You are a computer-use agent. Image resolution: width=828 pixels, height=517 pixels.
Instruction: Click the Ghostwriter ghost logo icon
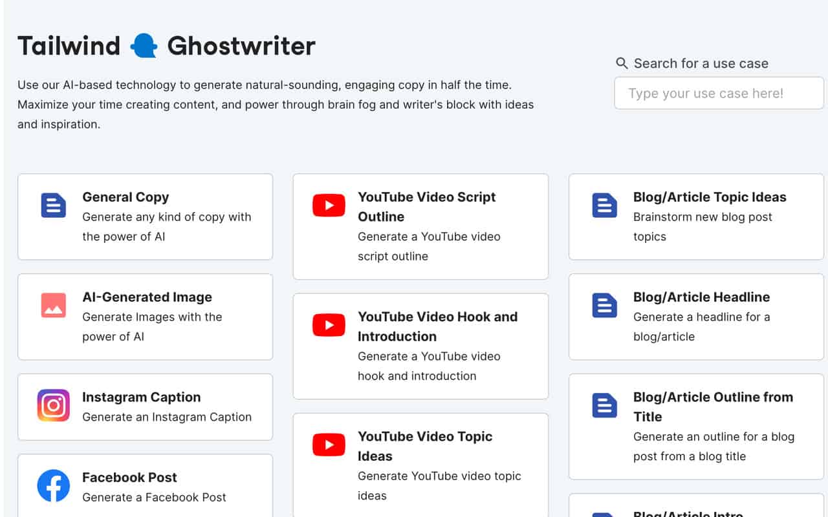click(144, 47)
